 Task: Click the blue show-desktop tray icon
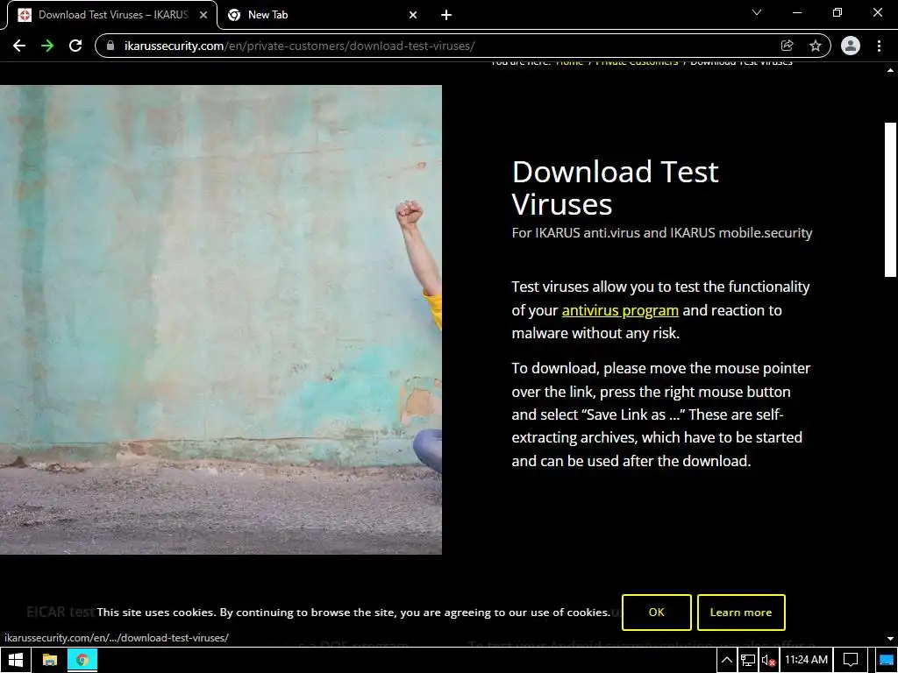point(887,661)
